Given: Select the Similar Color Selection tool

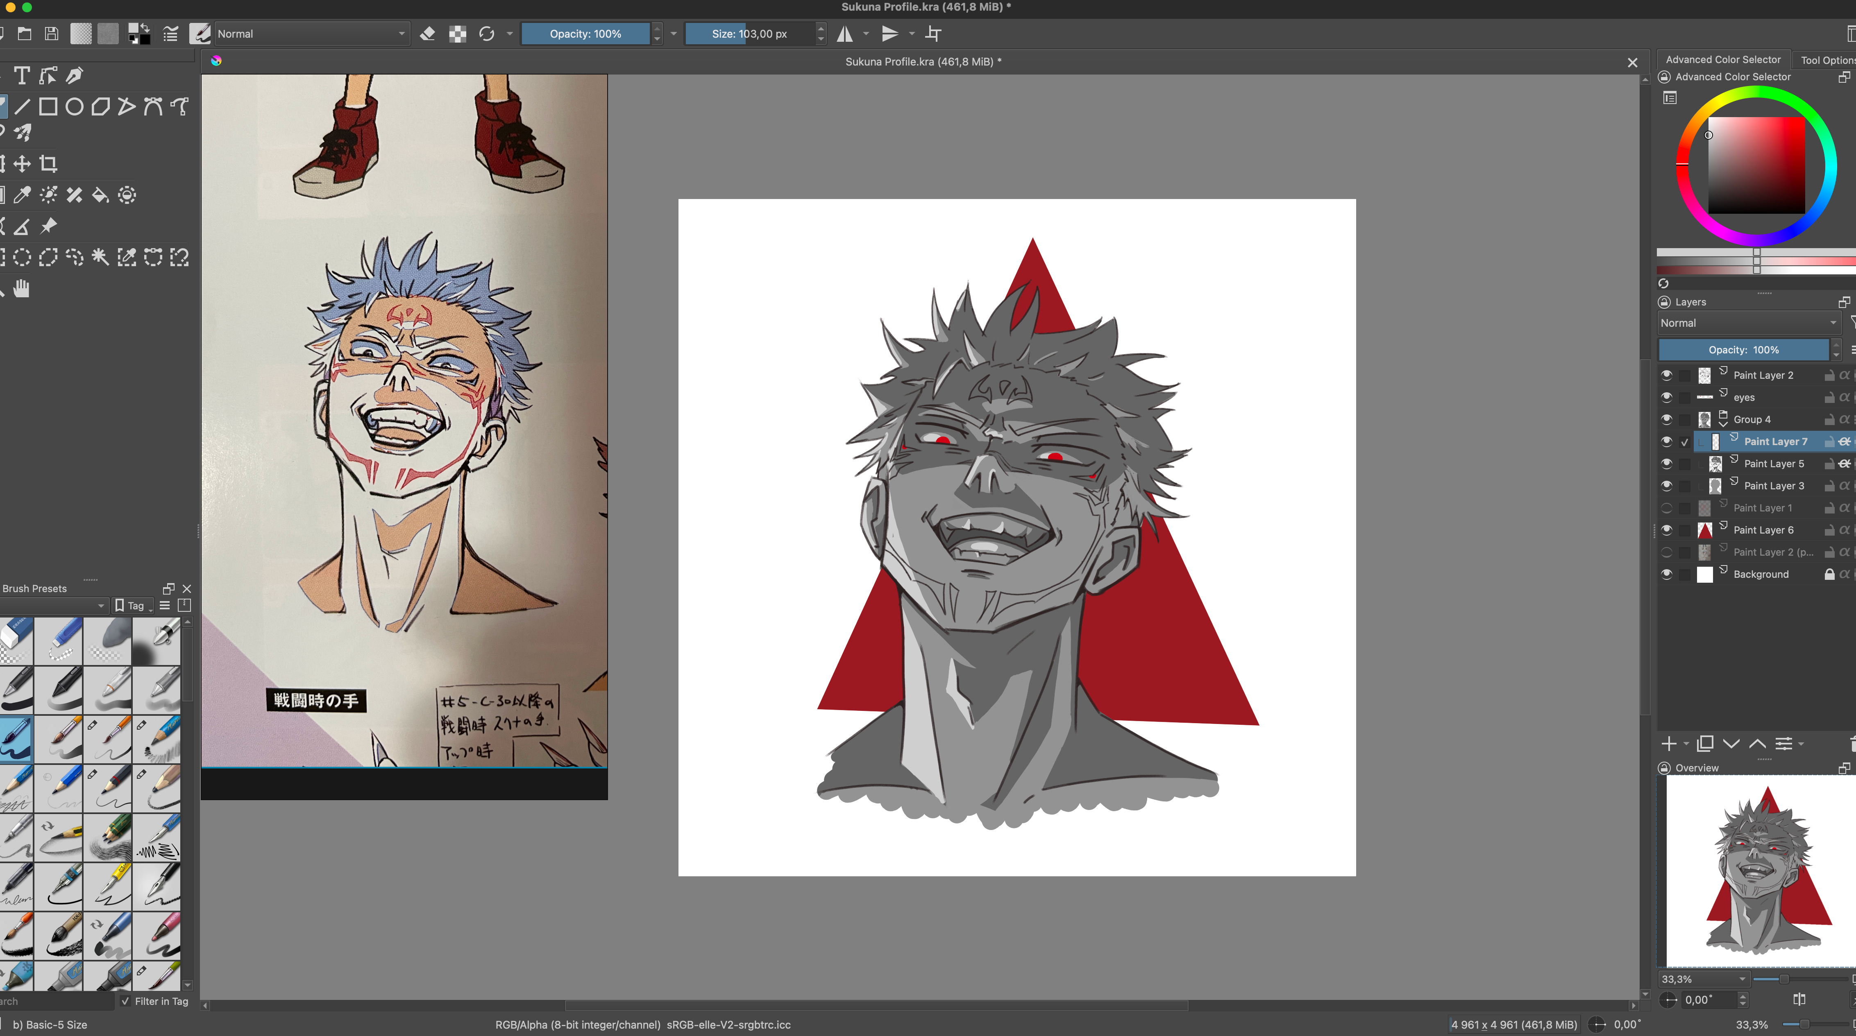Looking at the screenshot, I should point(127,257).
